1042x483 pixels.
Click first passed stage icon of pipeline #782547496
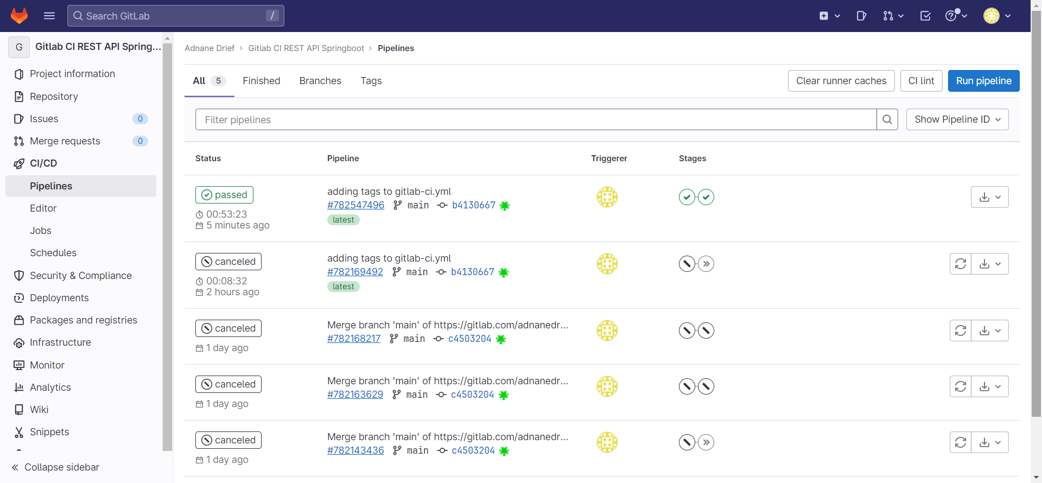pos(687,197)
